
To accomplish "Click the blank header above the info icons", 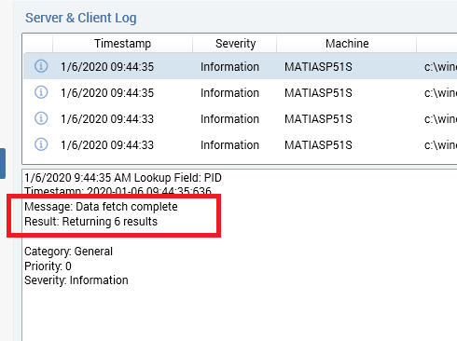I will click(38, 44).
